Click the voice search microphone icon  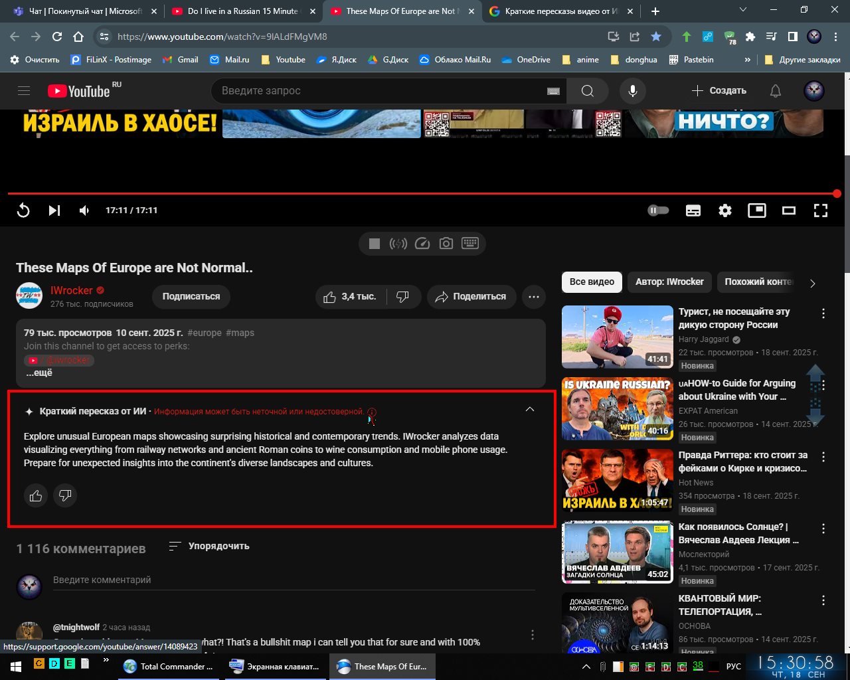(x=632, y=91)
